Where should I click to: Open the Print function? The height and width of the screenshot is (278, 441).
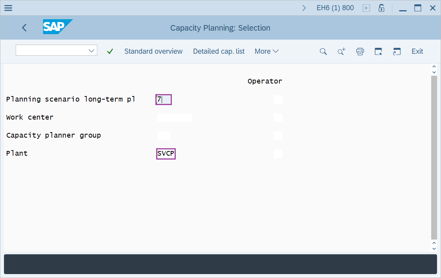(x=360, y=51)
